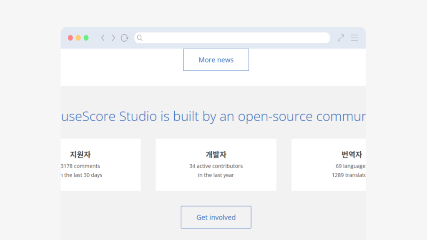Click the Get involved button
Image resolution: width=427 pixels, height=240 pixels.
pos(216,217)
